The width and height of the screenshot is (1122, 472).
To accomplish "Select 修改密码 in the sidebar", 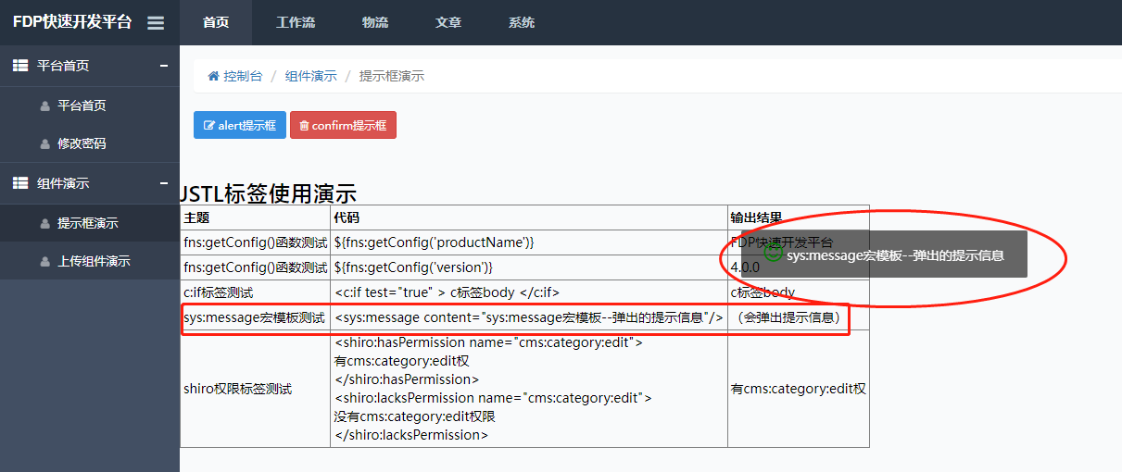I will [x=90, y=143].
